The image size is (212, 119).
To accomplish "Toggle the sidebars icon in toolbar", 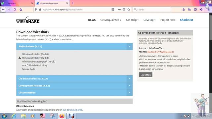I will click(x=195, y=10).
